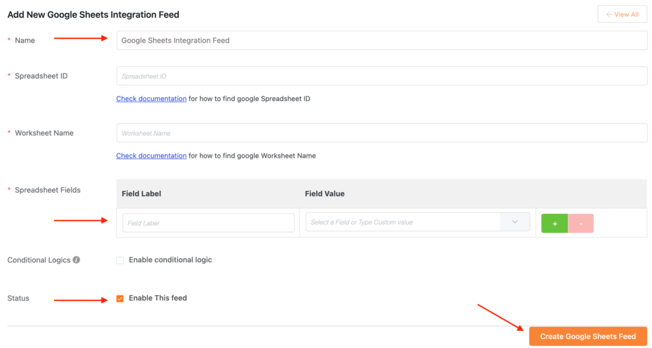Click into Spreadsheet ID field
This screenshot has width=652, height=348.
coord(382,76)
